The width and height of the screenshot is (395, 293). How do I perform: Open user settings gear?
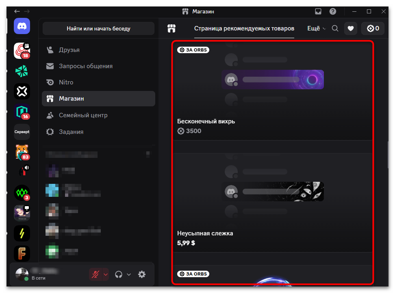[142, 274]
